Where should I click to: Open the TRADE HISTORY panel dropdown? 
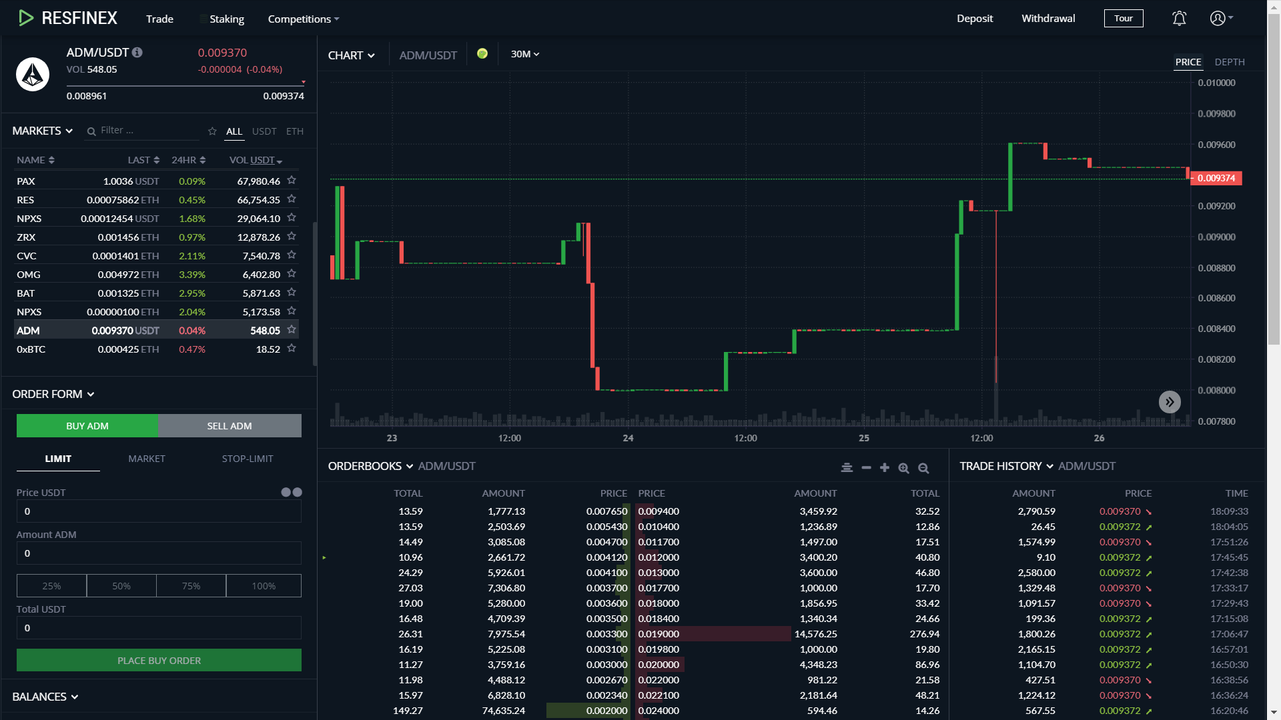tap(1006, 466)
